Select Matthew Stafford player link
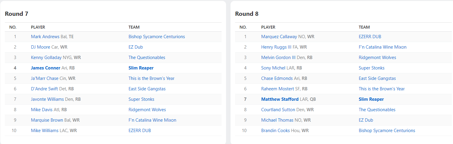 tap(280, 99)
